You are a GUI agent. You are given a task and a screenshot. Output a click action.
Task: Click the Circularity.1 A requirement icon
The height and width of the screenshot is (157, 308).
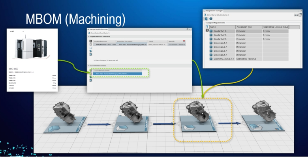pos(211,31)
